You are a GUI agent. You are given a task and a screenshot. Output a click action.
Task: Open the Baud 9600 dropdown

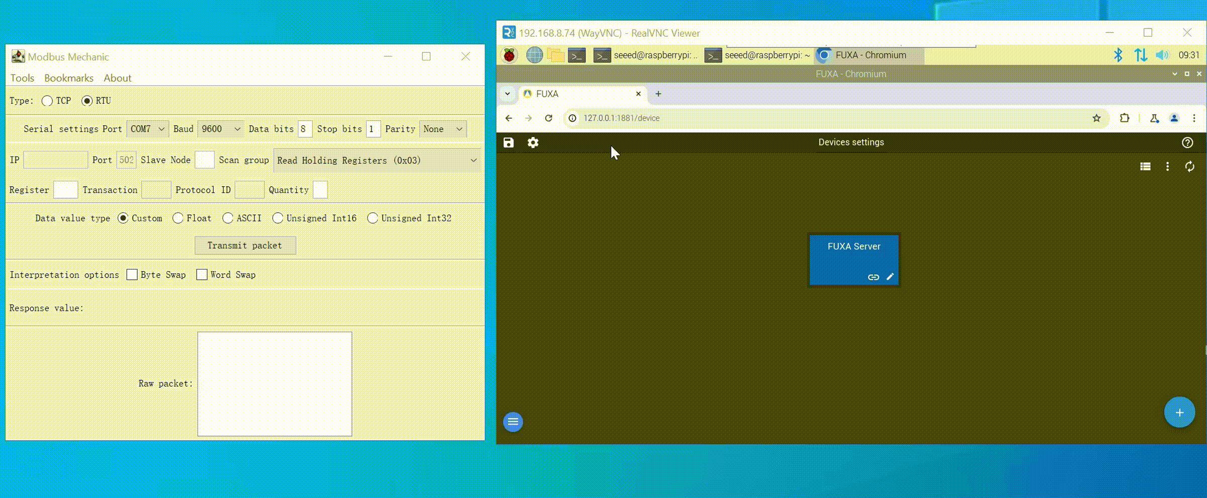coord(221,129)
